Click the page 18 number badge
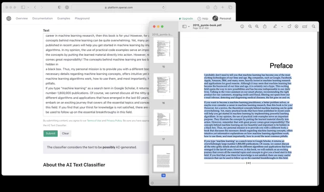Screen dimensions: 324x192 click(x=163, y=175)
